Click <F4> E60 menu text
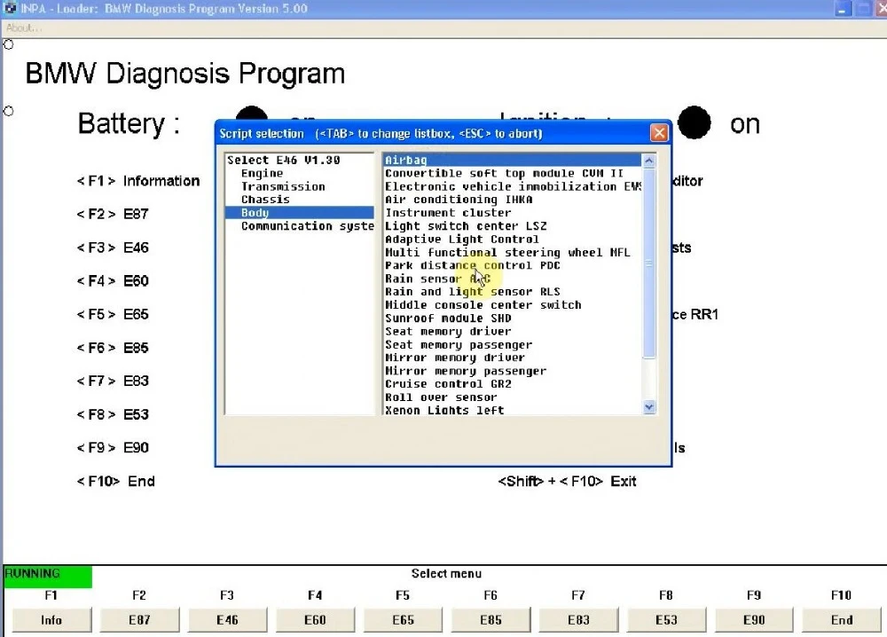Image resolution: width=887 pixels, height=637 pixels. 113,281
